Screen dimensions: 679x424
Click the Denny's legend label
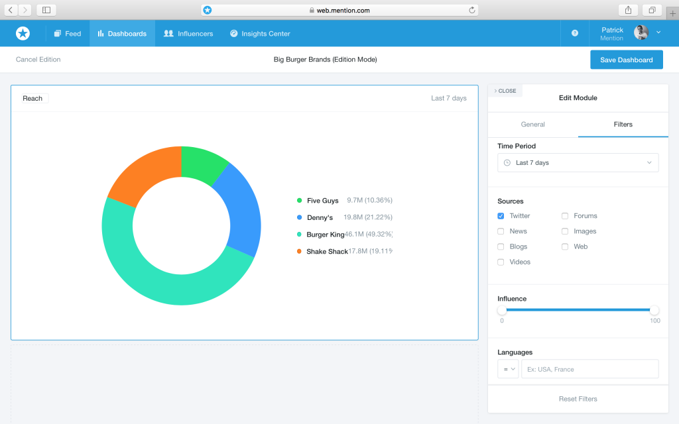pos(320,217)
